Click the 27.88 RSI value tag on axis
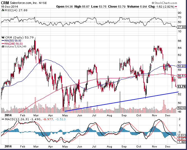This screenshot has height=150, width=187. (x=181, y=27)
